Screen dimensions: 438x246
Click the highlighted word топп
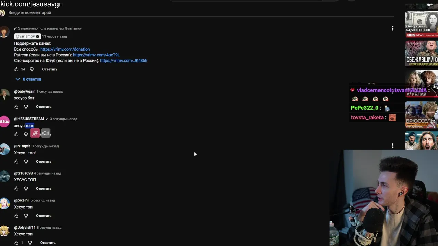pos(30,126)
